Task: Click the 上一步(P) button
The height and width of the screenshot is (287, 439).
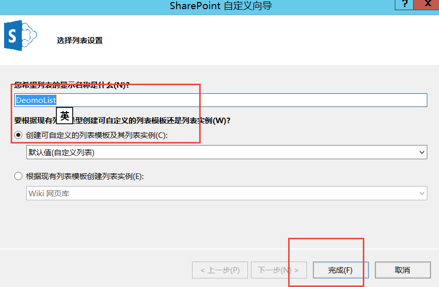Action: [220, 270]
